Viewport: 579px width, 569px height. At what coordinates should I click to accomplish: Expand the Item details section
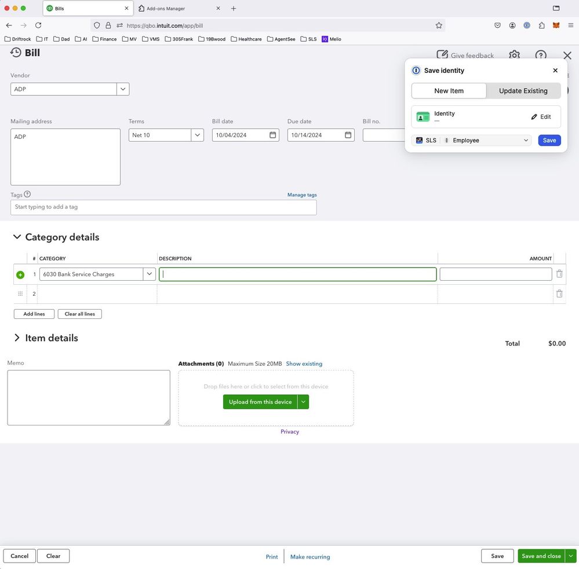tap(17, 338)
